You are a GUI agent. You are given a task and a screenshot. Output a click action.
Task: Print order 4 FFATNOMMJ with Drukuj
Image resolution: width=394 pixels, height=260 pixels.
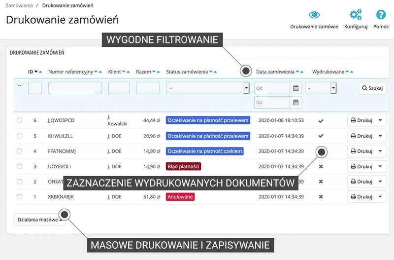pos(361,151)
